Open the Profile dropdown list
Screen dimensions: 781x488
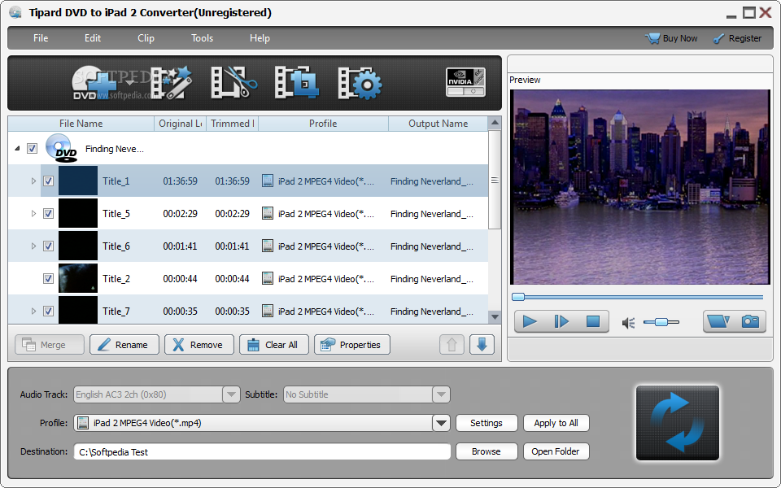[441, 423]
